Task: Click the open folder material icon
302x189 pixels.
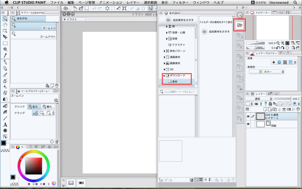Action: [240, 25]
